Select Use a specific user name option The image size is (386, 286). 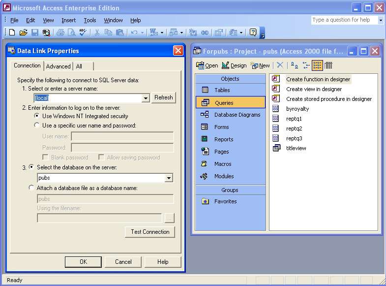tap(37, 126)
